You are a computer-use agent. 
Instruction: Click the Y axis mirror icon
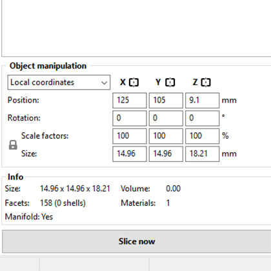(x=170, y=83)
